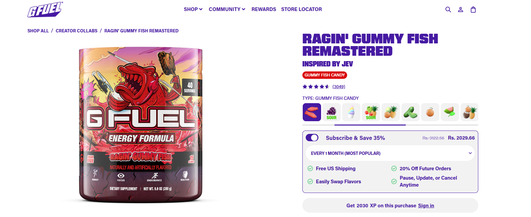The height and width of the screenshot is (217, 531).
Task: Open the SHOP dropdown menu
Action: [193, 9]
